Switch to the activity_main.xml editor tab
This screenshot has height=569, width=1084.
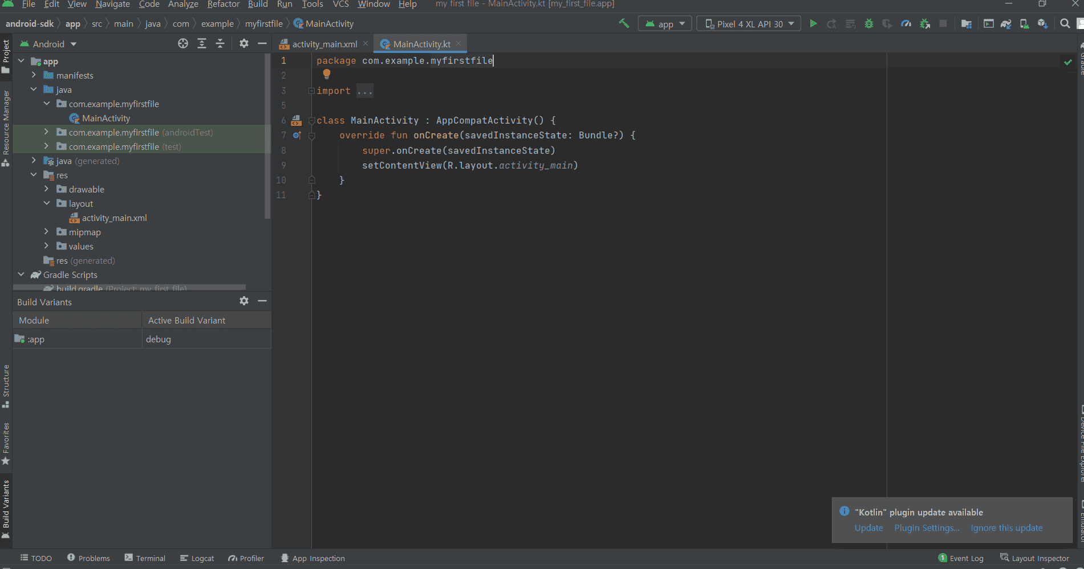pyautogui.click(x=324, y=44)
